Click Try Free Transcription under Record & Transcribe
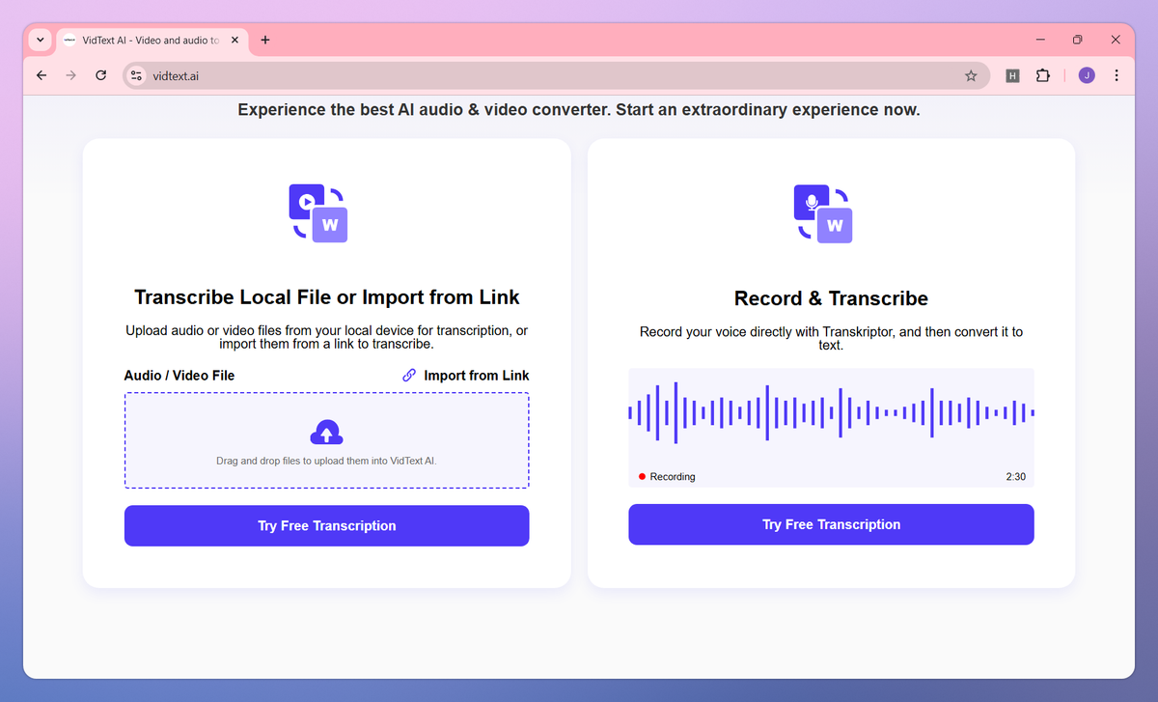 click(831, 524)
